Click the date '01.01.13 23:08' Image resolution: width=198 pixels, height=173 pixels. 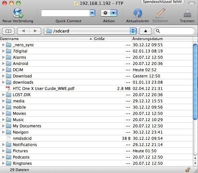coord(148,82)
